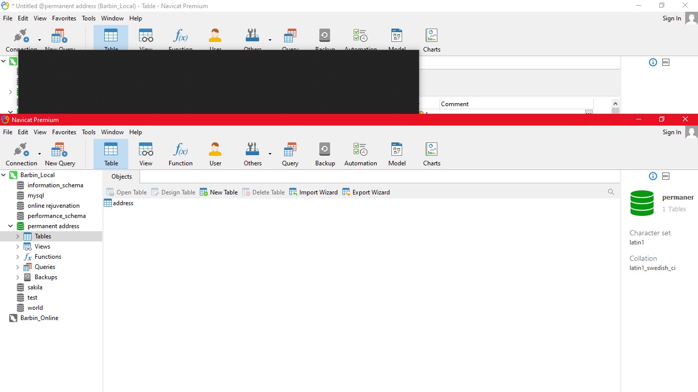
Task: Expand the Views node in the tree
Action: (x=18, y=247)
